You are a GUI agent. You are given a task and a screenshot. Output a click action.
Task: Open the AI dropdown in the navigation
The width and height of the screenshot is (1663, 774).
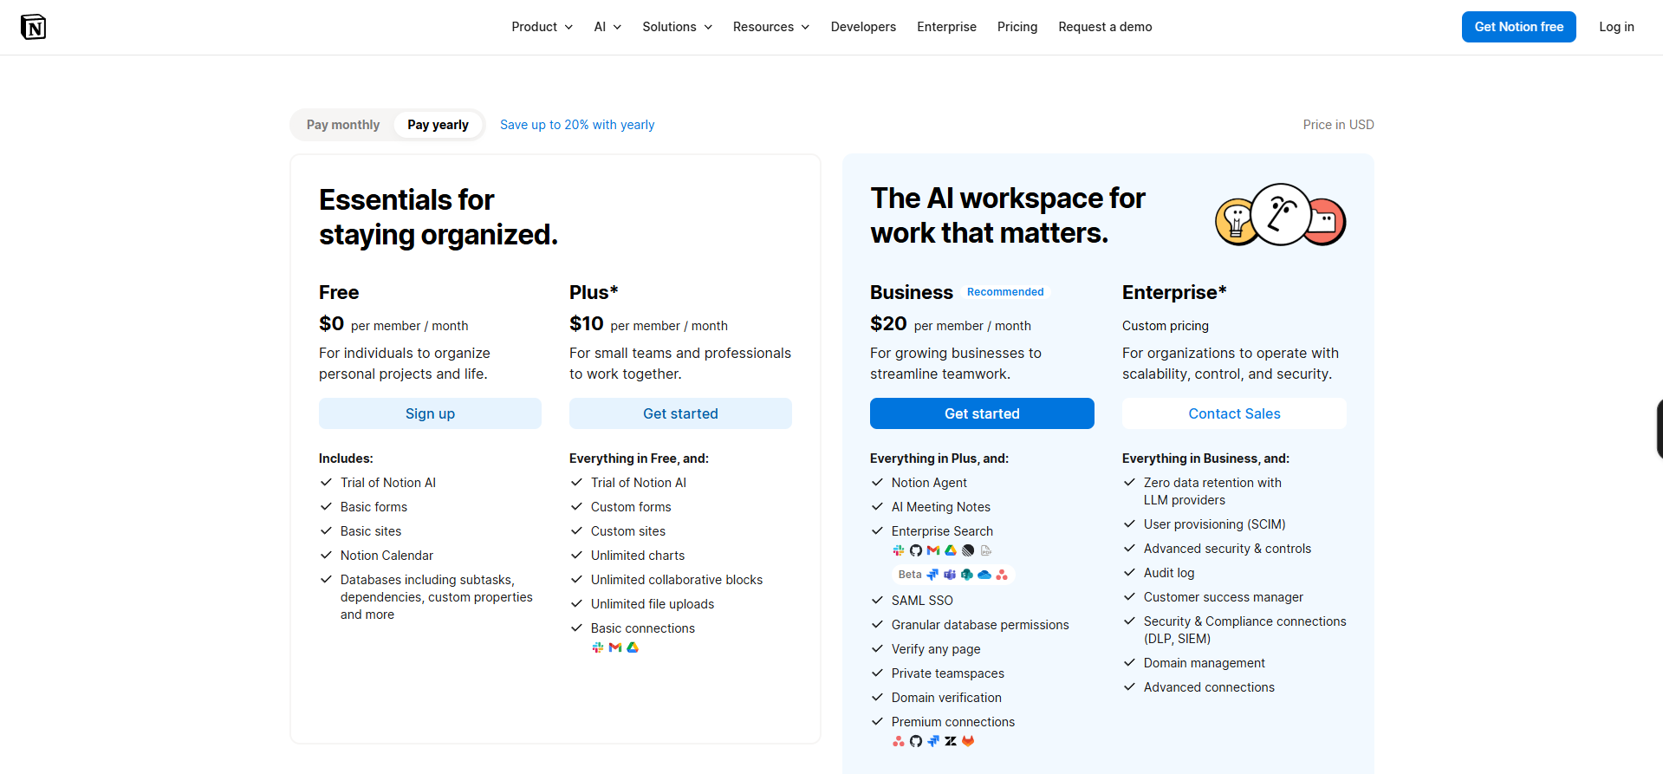coord(607,27)
